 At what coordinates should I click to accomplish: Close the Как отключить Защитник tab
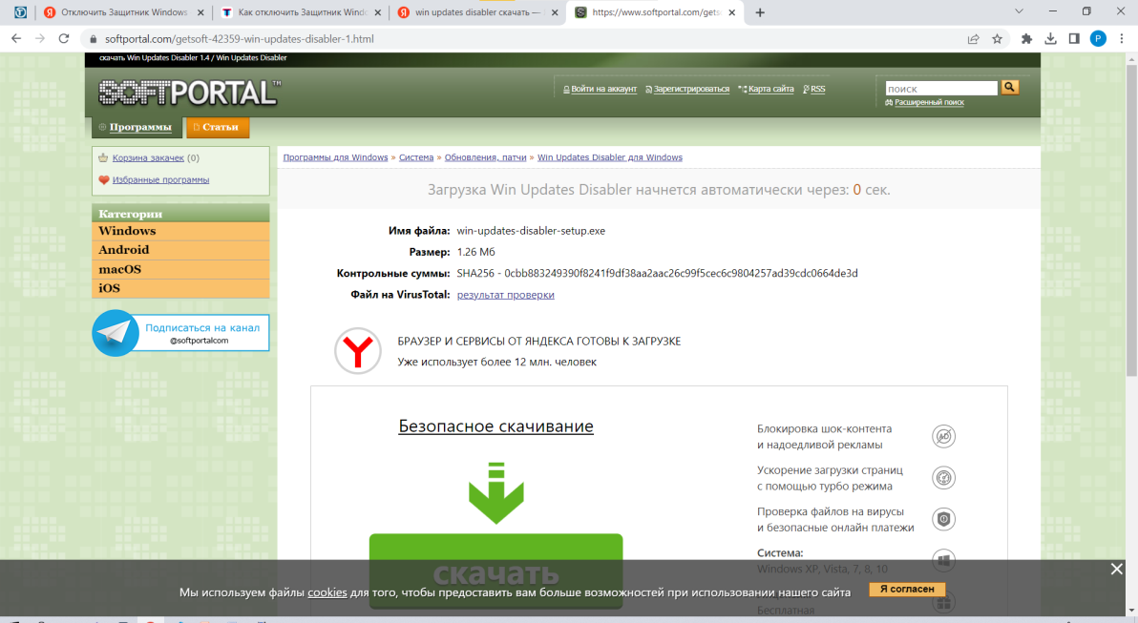tap(377, 12)
